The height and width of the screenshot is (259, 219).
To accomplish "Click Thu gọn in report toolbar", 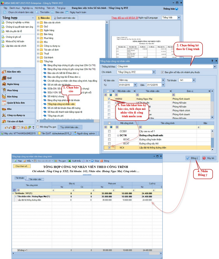I will (x=60, y=161).
